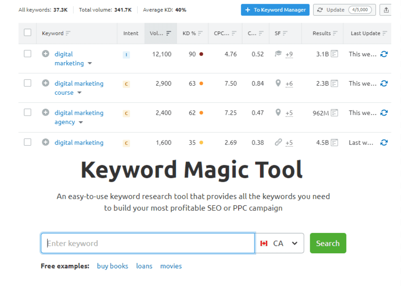This screenshot has width=401, height=289.
Task: Click commercial intent badge in course row
Action: [x=126, y=84]
